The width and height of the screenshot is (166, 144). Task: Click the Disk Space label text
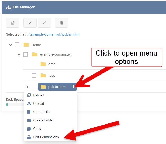pos(15,100)
